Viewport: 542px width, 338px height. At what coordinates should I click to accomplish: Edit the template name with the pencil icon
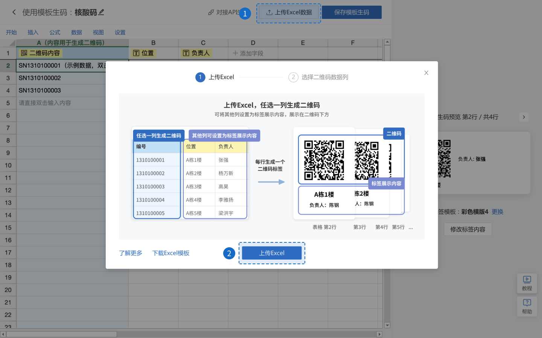(x=101, y=12)
